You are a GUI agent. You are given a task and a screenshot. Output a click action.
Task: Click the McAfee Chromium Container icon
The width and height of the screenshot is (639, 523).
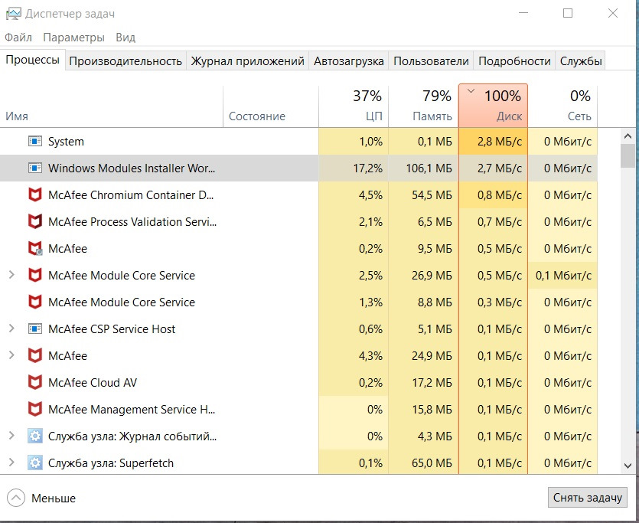pos(35,195)
